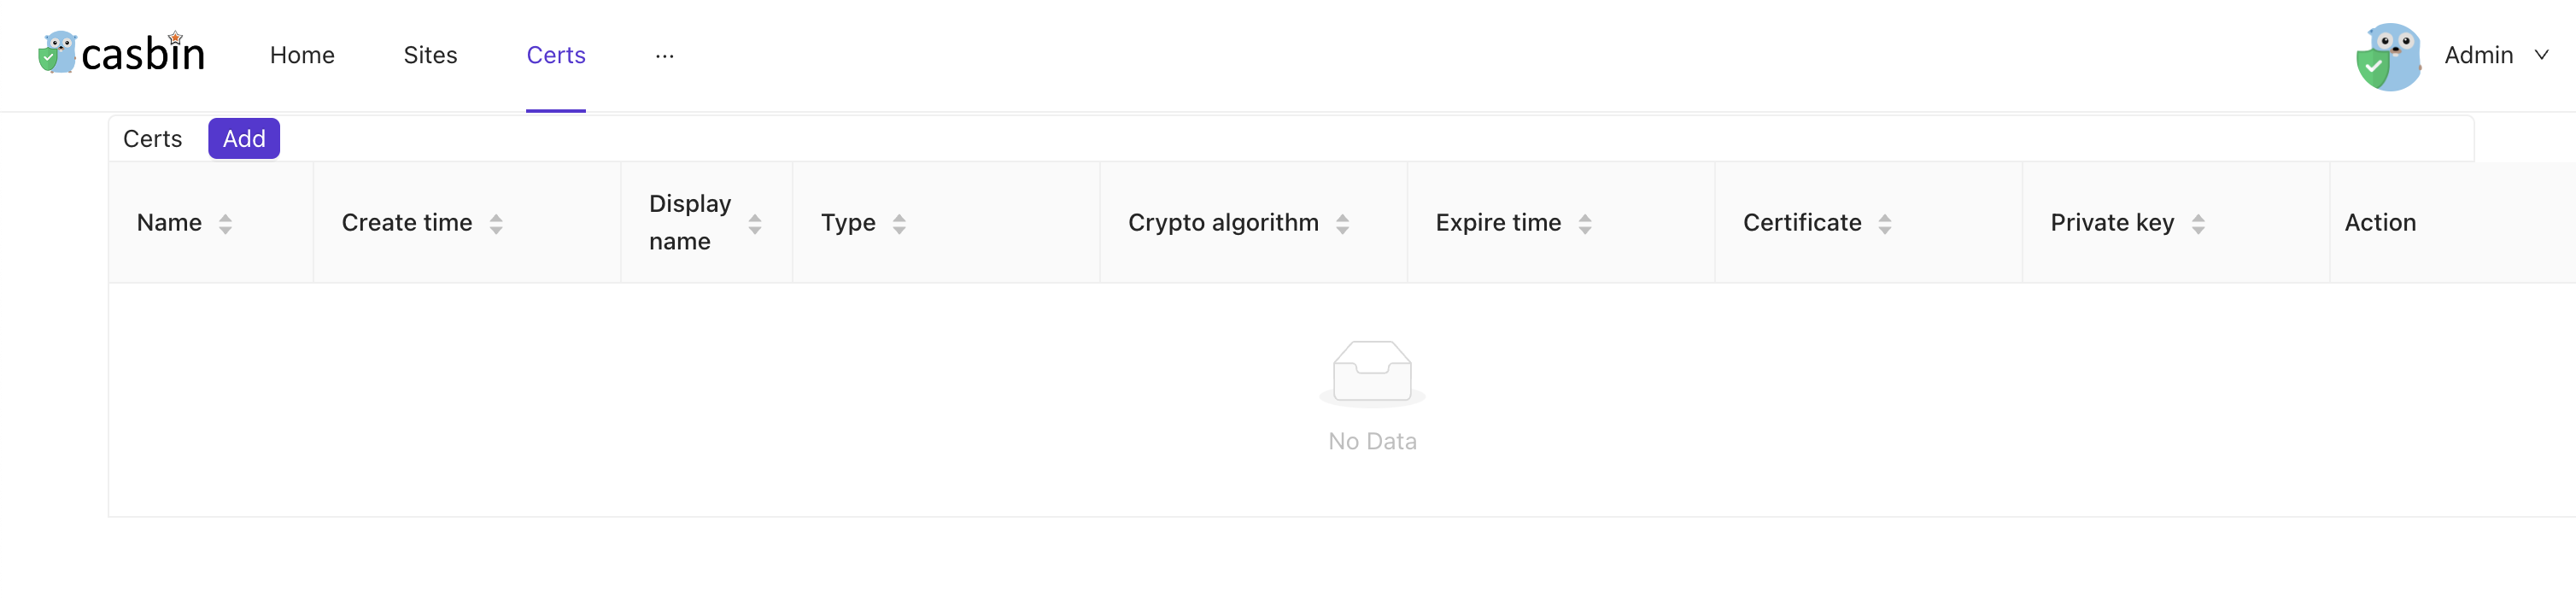The width and height of the screenshot is (2576, 598).
Task: Sort by Display name sorter icon
Action: (x=755, y=224)
